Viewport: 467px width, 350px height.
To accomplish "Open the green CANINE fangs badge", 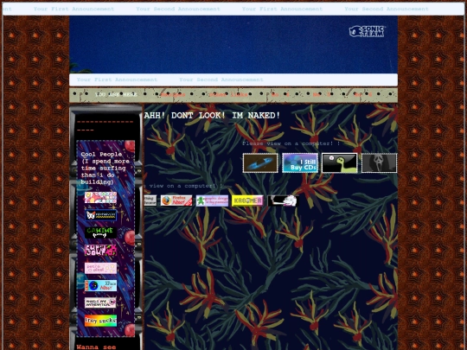I will (100, 232).
